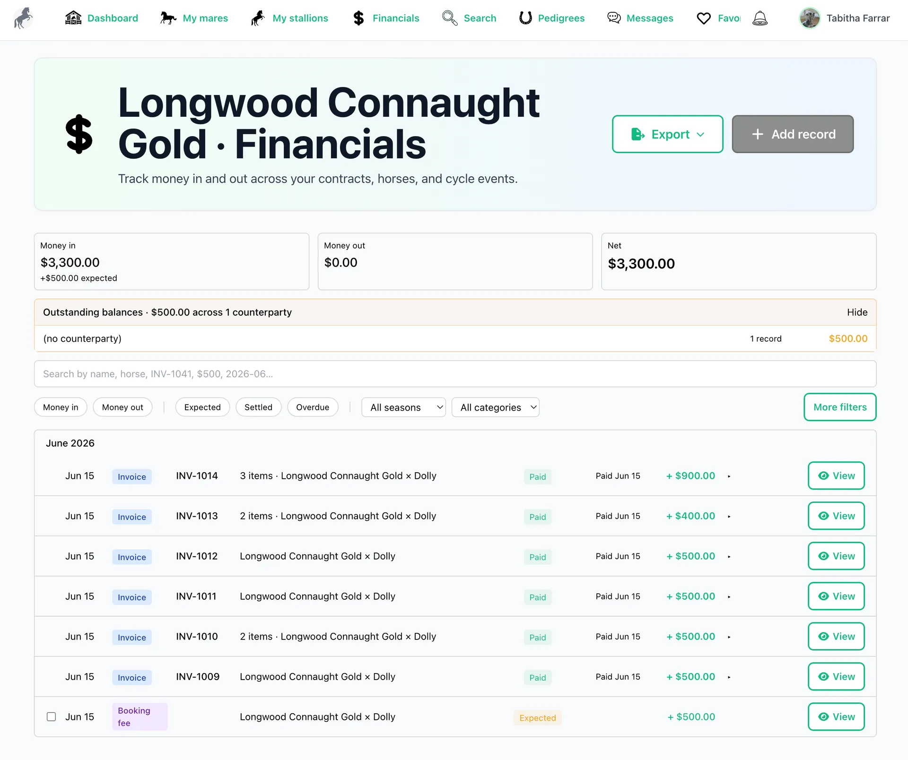Click Tabitha Farrar's avatar picture
The height and width of the screenshot is (760, 908).
tap(810, 18)
